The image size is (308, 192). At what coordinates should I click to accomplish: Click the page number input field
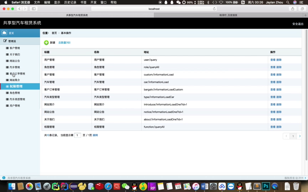point(78,135)
